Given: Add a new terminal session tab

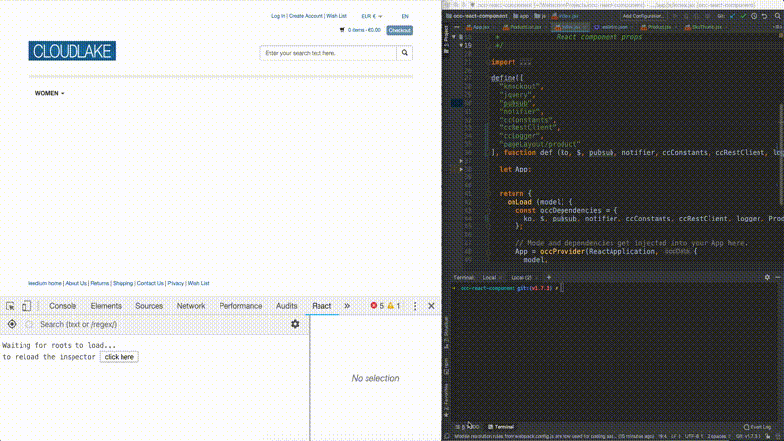Looking at the screenshot, I should 549,277.
